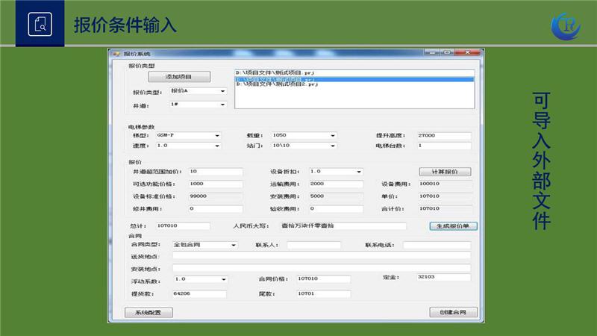The width and height of the screenshot is (597, 336).
Task: Open the 合同类型 dropdown
Action: coord(234,245)
